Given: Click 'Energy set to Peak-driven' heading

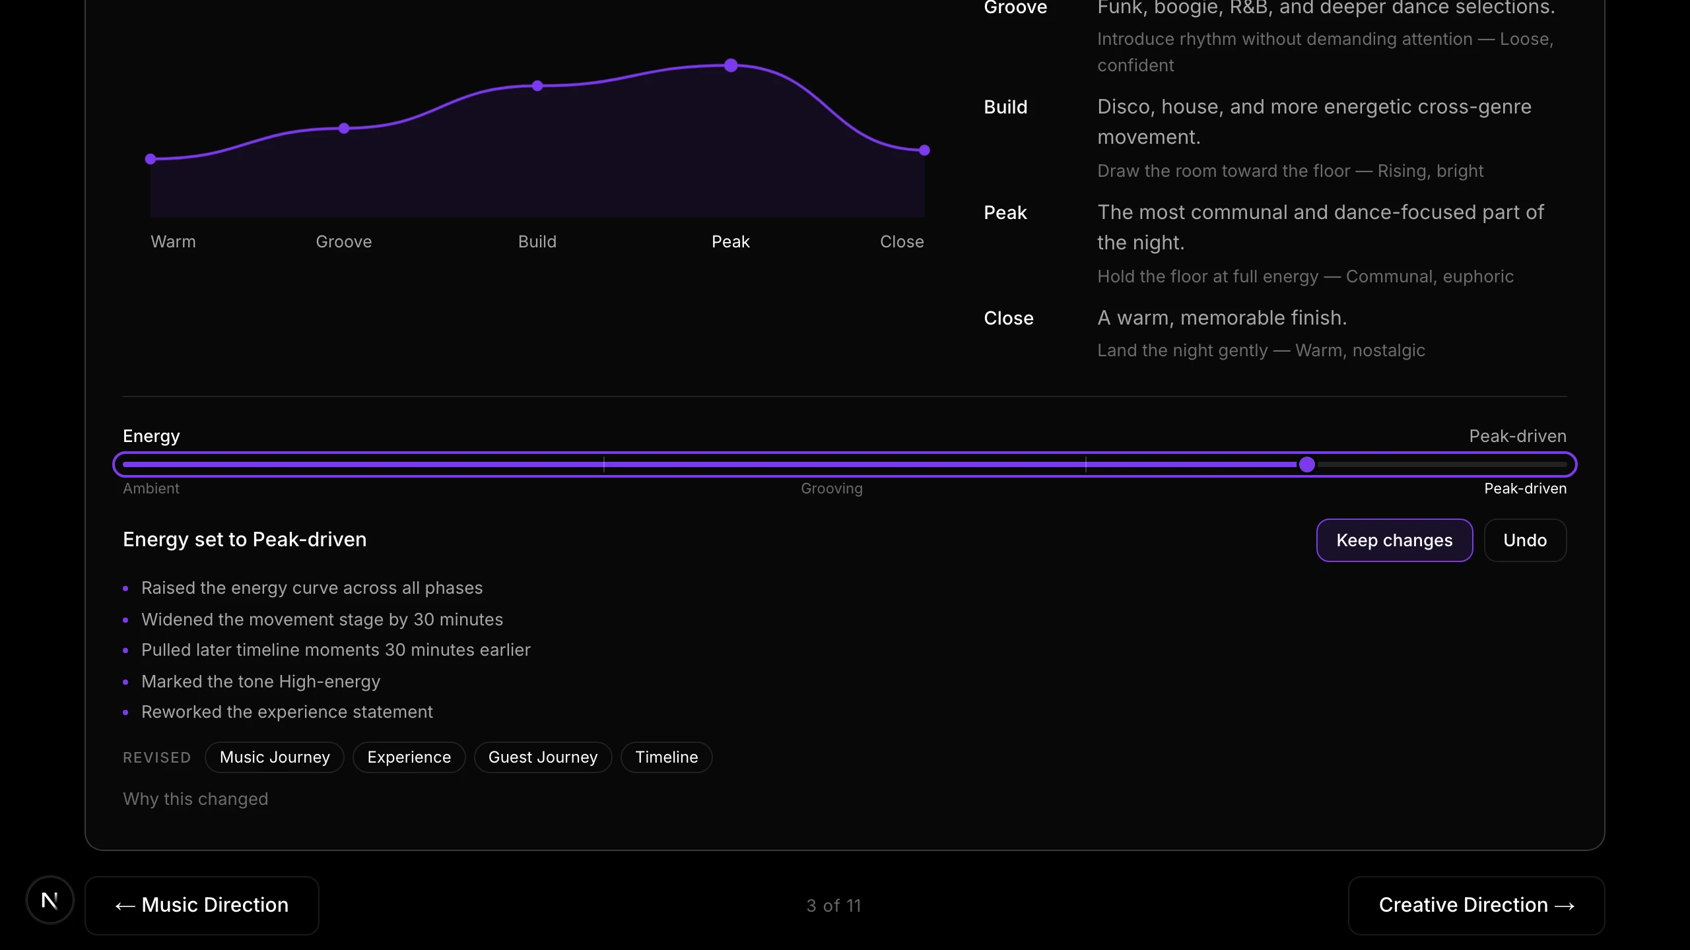Looking at the screenshot, I should (x=245, y=540).
